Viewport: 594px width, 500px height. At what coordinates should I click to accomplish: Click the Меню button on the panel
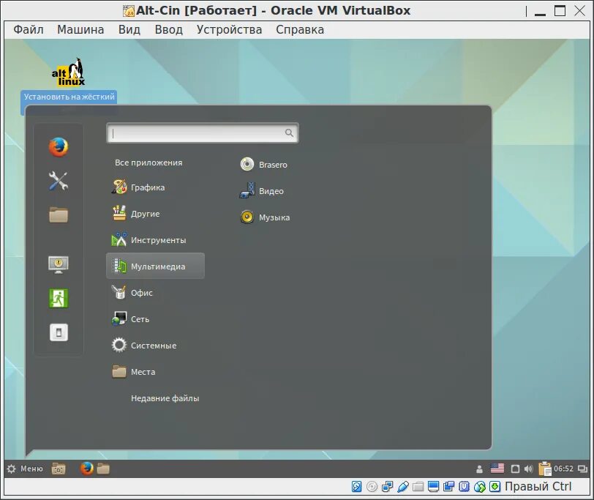(26, 469)
